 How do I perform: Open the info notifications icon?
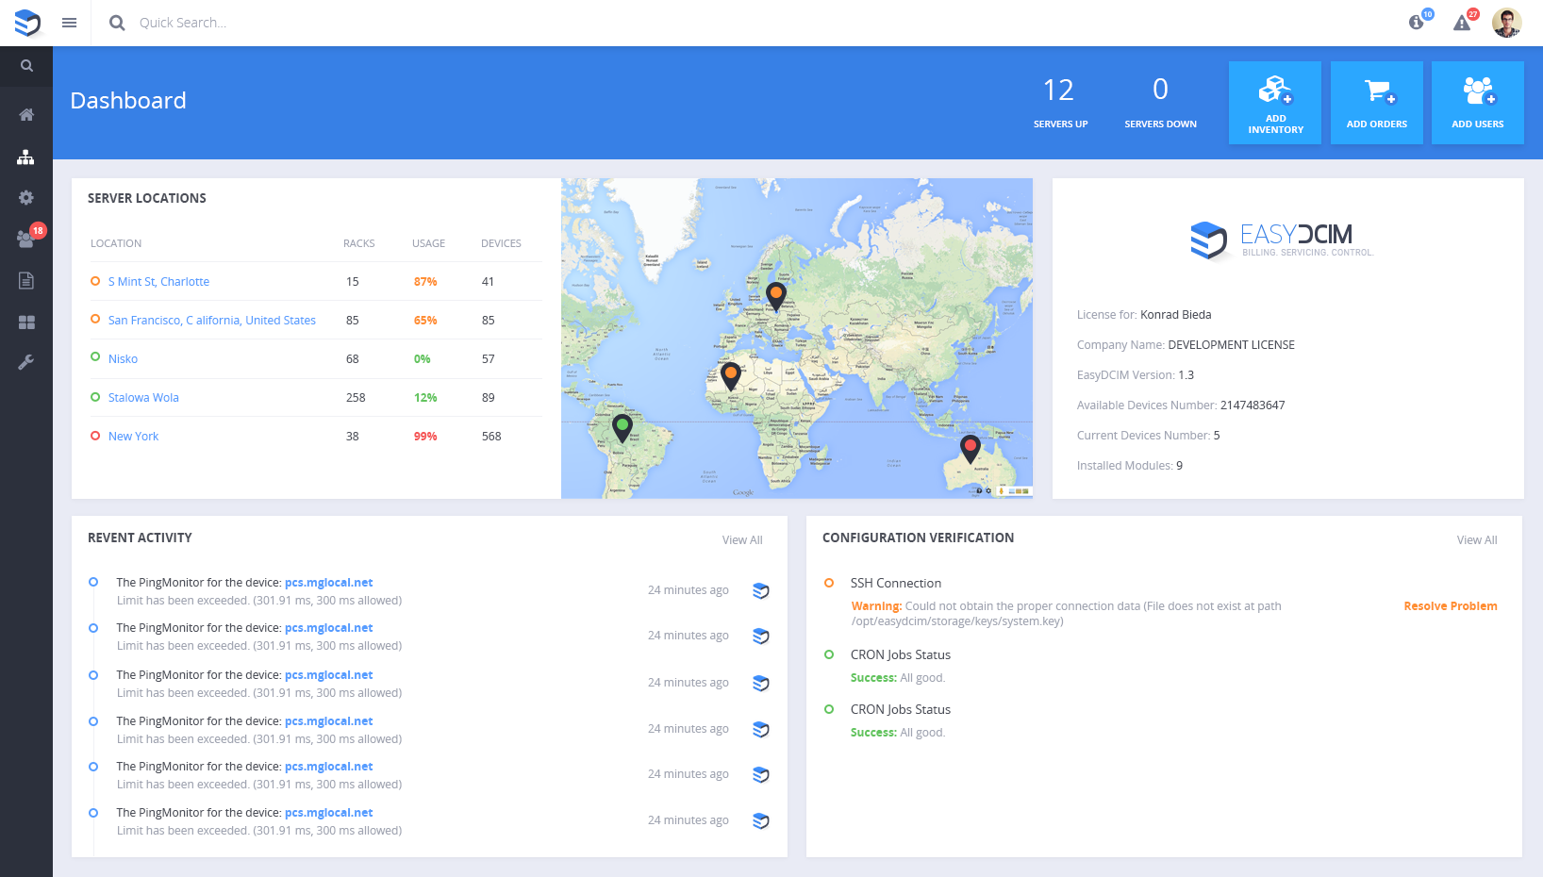coord(1417,23)
